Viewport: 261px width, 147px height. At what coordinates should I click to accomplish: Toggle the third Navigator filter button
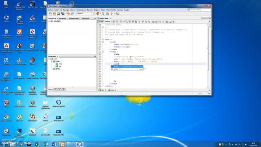coord(64,90)
